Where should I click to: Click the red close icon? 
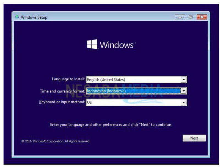[202, 17]
